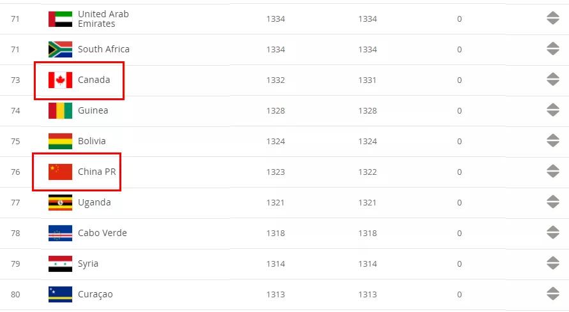Click the Curaçao flag icon

pos(60,294)
